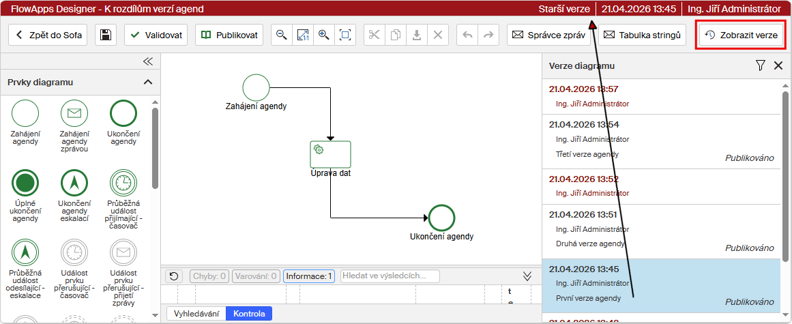Viewport: 792px width, 324px height.
Task: Select version 21.04.2026 13:45 První verze agendy
Action: click(662, 286)
